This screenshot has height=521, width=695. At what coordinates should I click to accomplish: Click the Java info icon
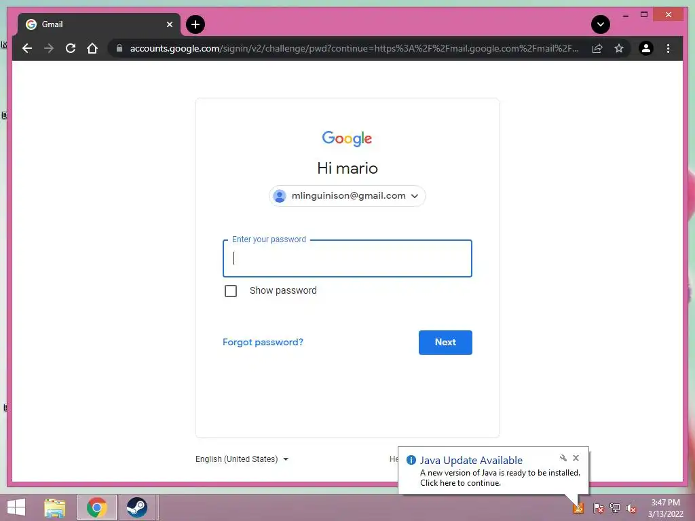tap(411, 461)
